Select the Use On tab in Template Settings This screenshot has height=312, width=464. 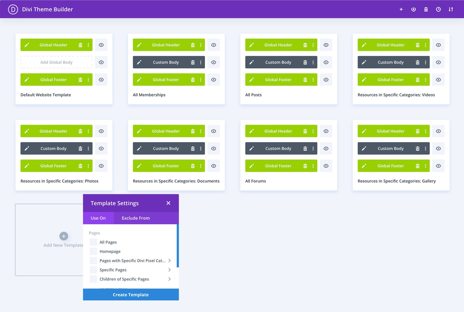[x=98, y=218]
